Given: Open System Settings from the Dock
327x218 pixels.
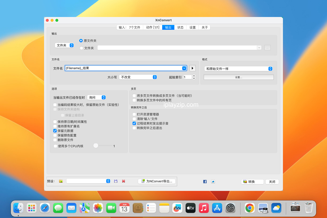Looking at the screenshot, I should 230,208.
